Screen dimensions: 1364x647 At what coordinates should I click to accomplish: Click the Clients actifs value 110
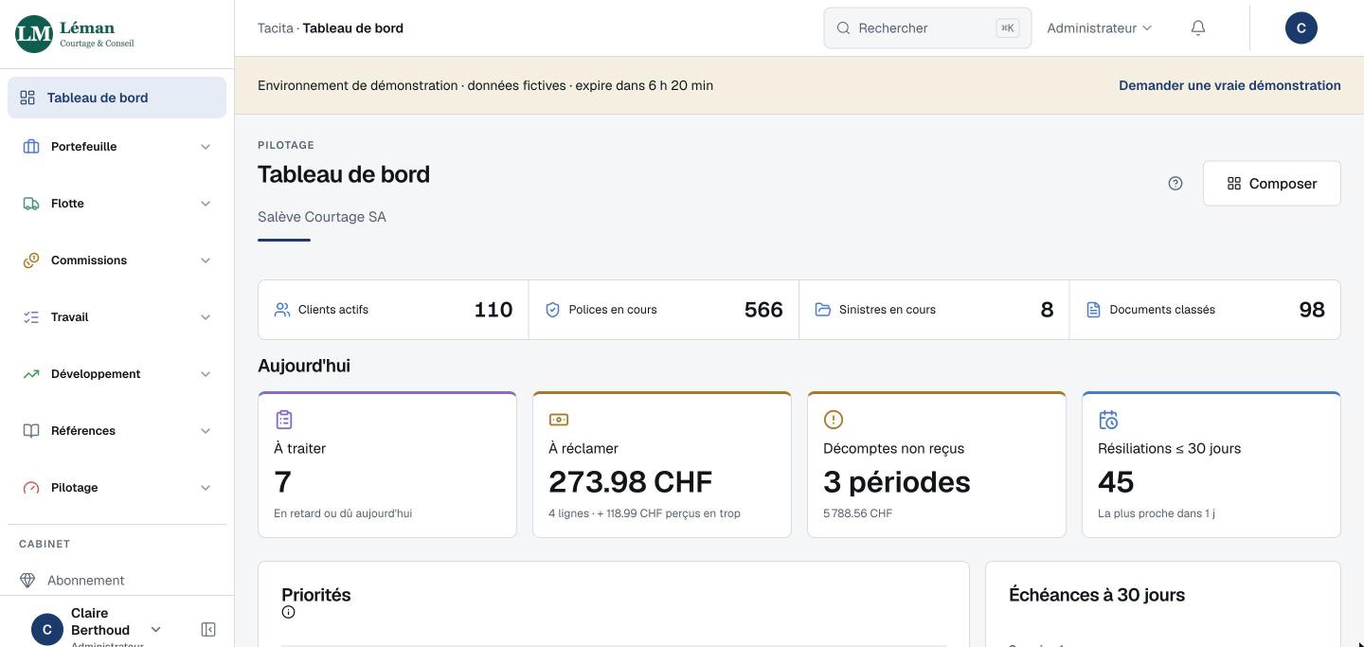coord(494,310)
